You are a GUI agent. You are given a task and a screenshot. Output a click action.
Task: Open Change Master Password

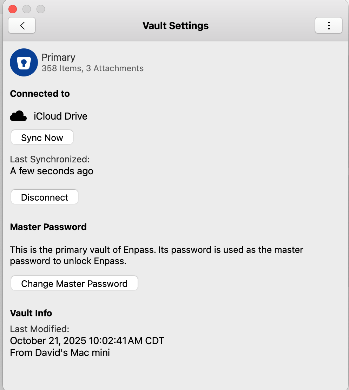(74, 283)
